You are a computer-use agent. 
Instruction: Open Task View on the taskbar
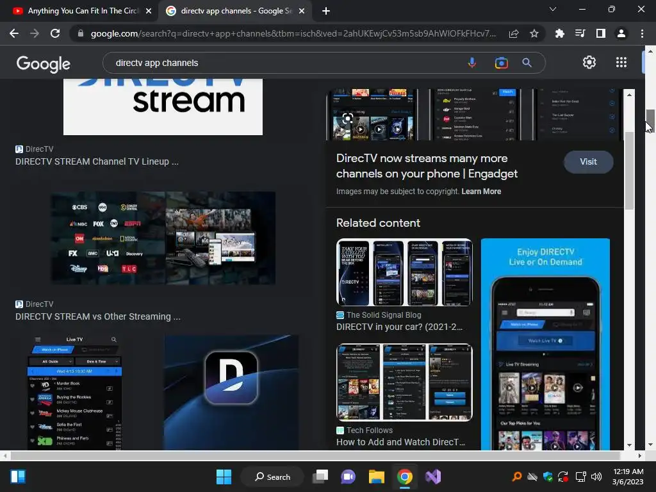coord(320,477)
